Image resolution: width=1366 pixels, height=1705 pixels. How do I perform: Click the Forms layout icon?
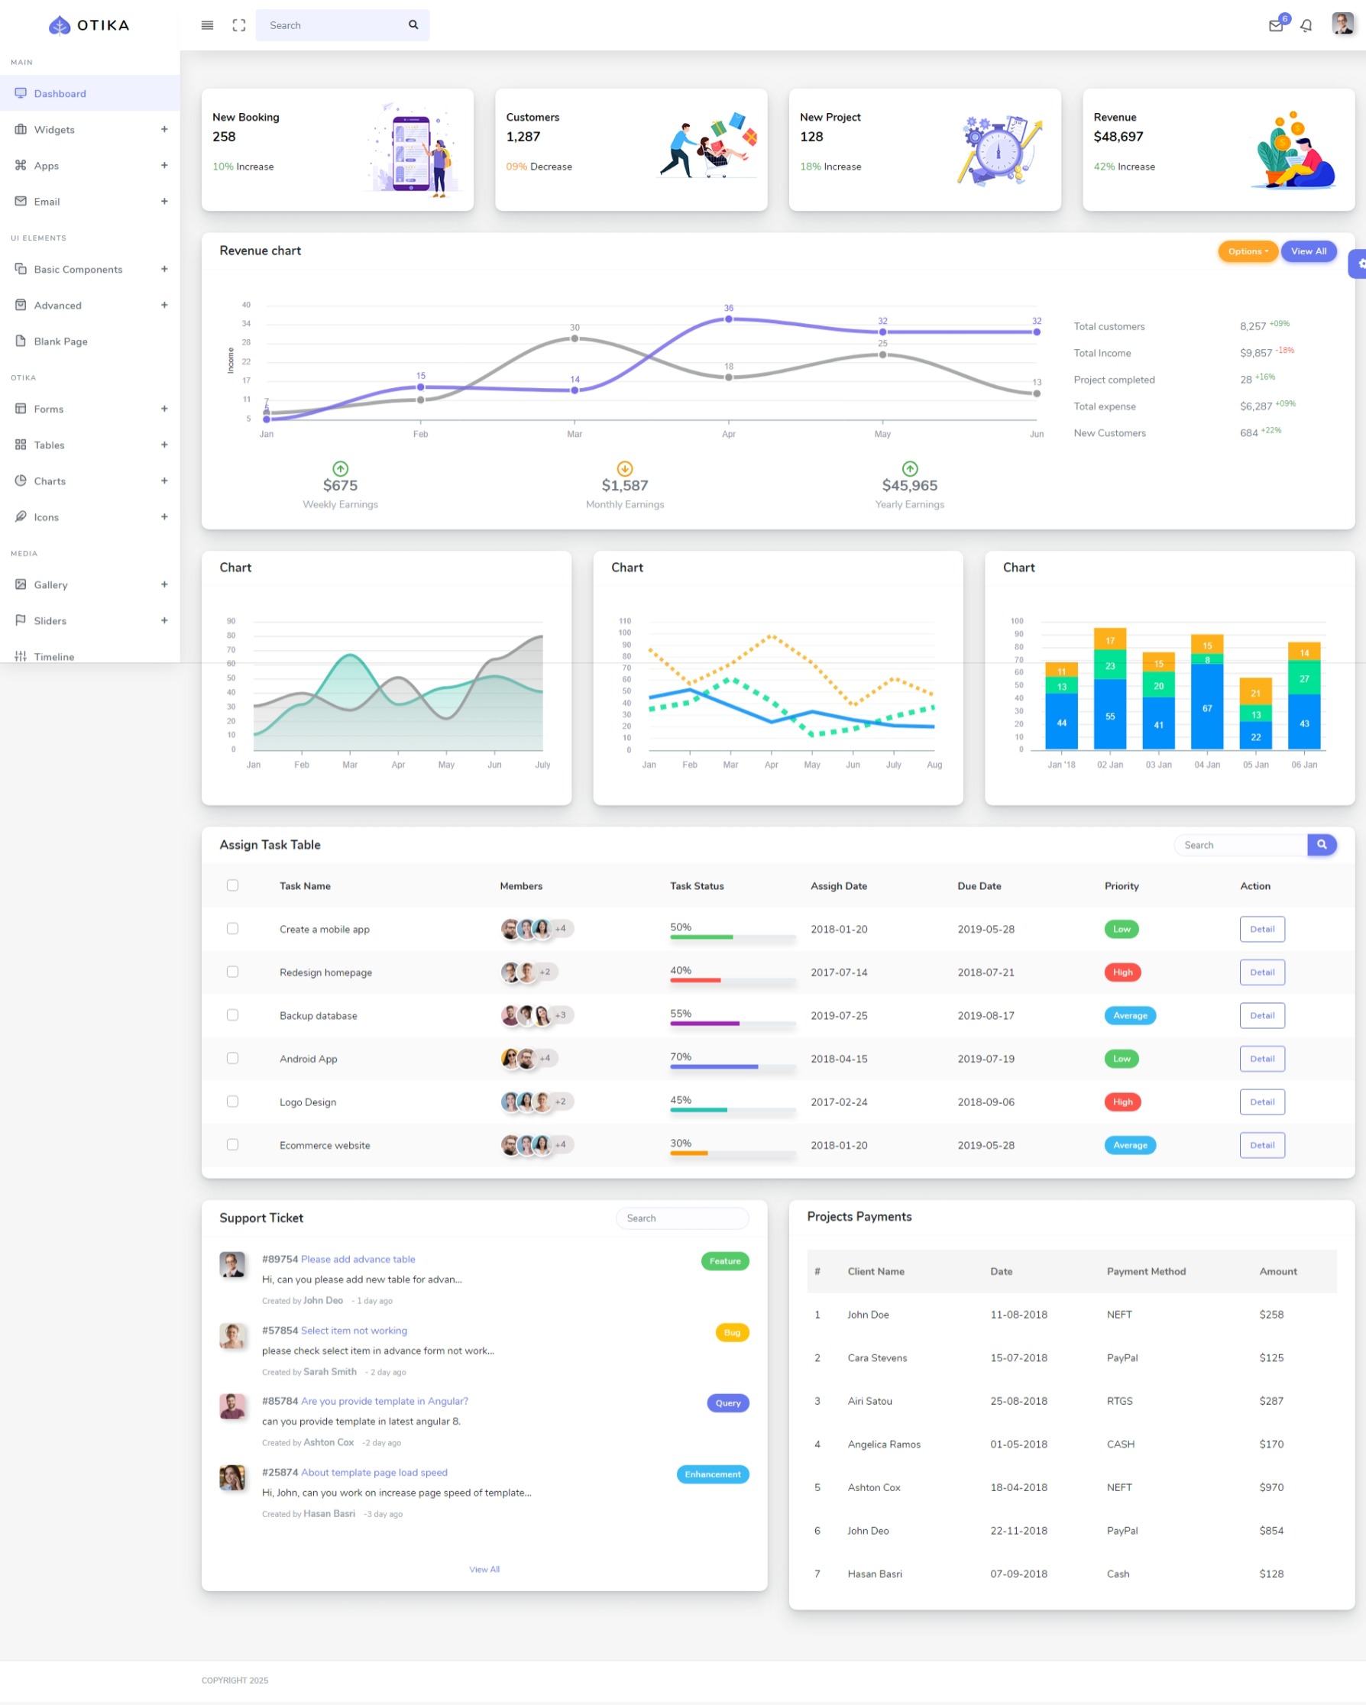coord(21,409)
